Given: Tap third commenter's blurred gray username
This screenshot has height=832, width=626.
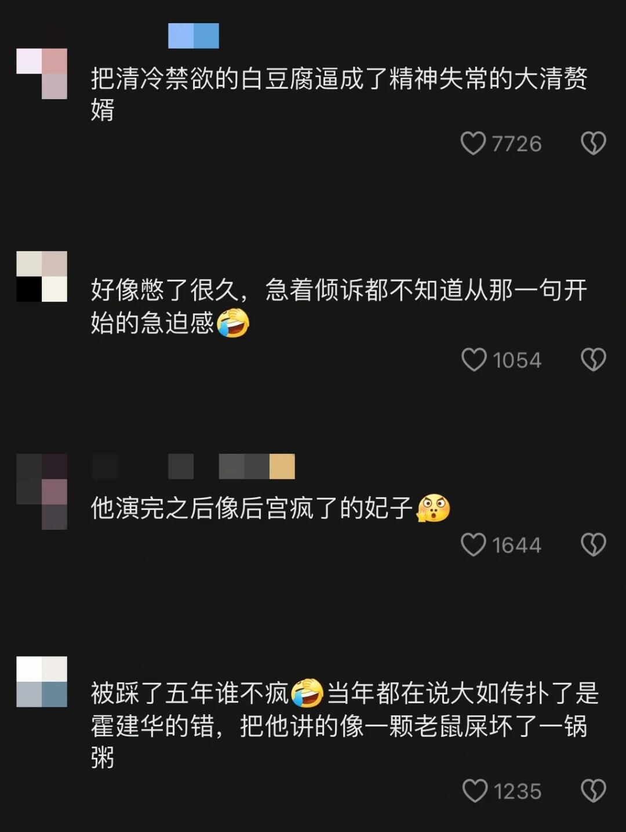Looking at the screenshot, I should pos(194,466).
